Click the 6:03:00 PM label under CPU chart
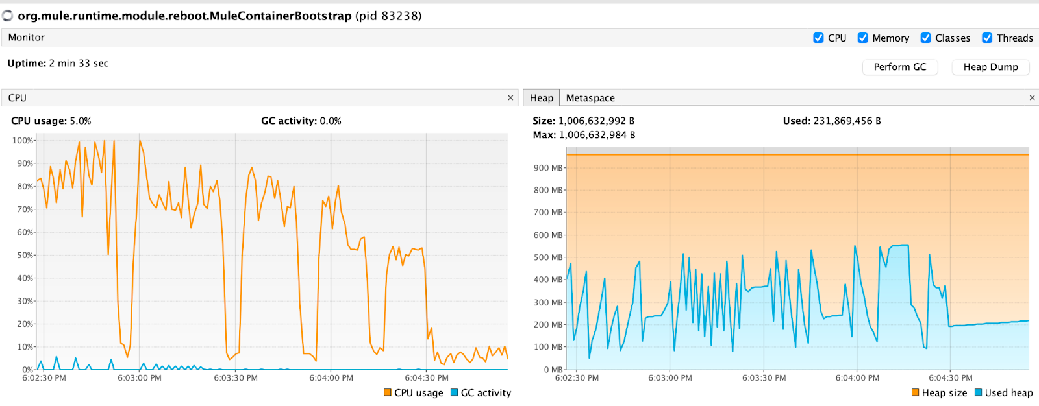This screenshot has height=406, width=1039. click(x=140, y=378)
